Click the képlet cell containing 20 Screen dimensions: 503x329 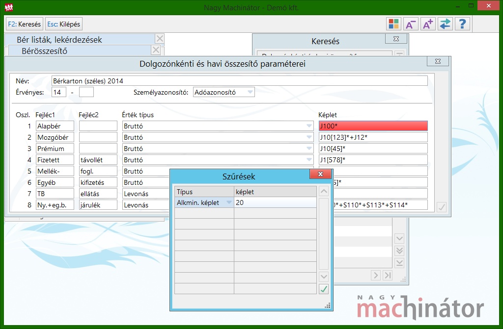[x=275, y=202]
